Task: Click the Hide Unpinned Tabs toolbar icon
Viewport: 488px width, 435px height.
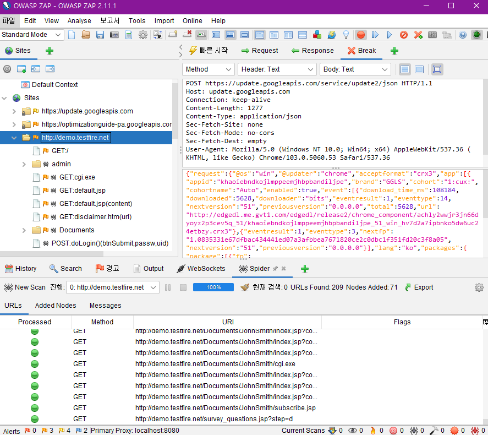Action: 187,35
